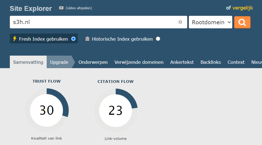Go to Verwijzende domeinen tab
262x145 pixels.
[x=139, y=62]
